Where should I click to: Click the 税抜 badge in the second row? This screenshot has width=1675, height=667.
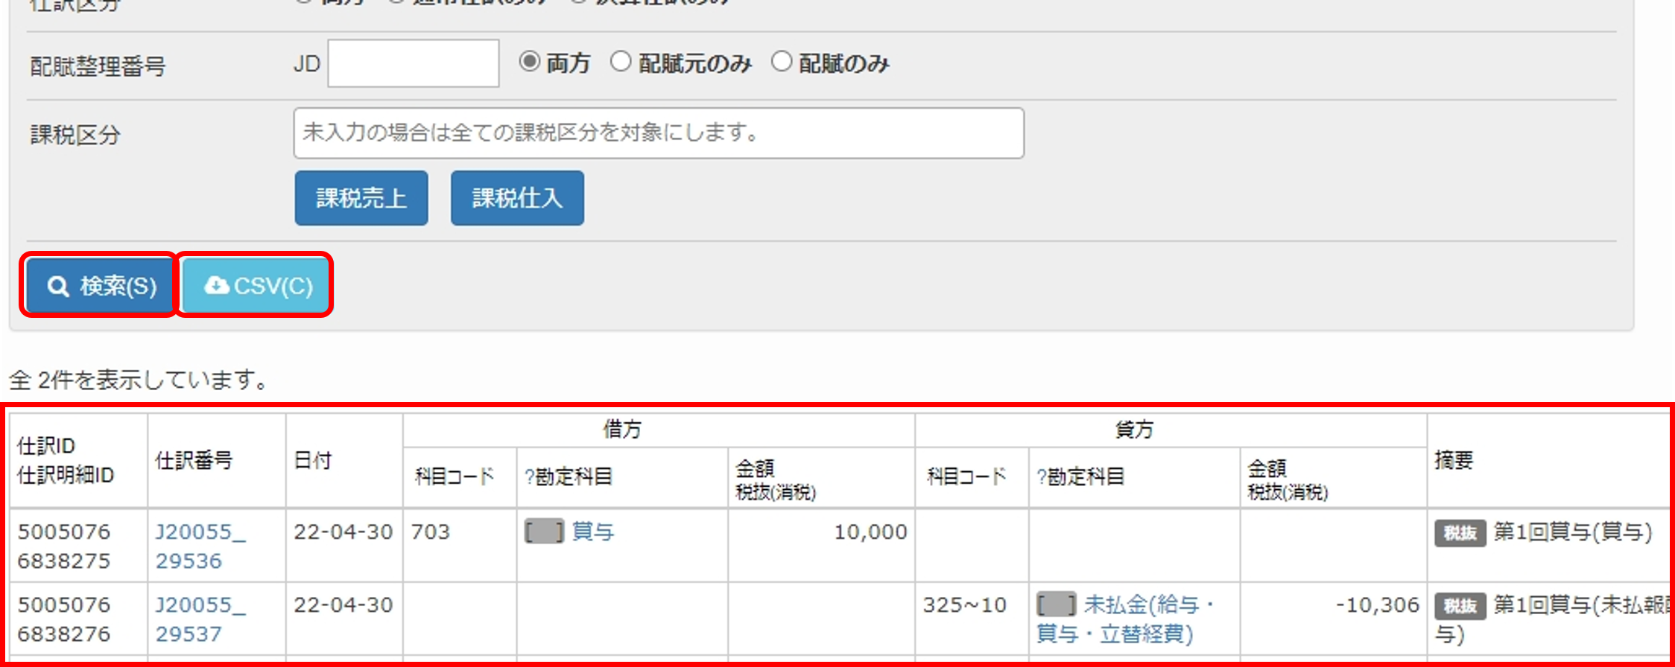pos(1460,606)
